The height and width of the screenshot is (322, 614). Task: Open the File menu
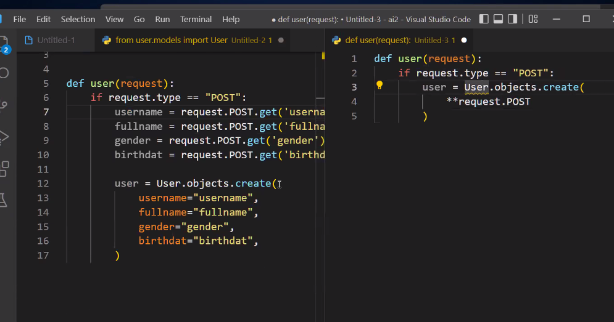coord(19,19)
